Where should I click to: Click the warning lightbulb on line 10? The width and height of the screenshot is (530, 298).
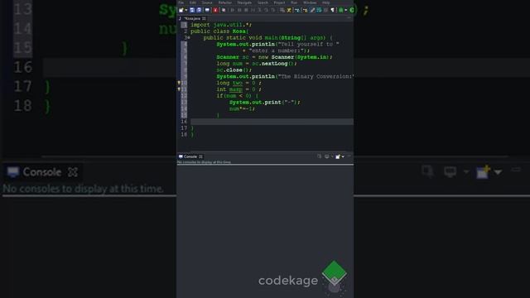pyautogui.click(x=179, y=83)
